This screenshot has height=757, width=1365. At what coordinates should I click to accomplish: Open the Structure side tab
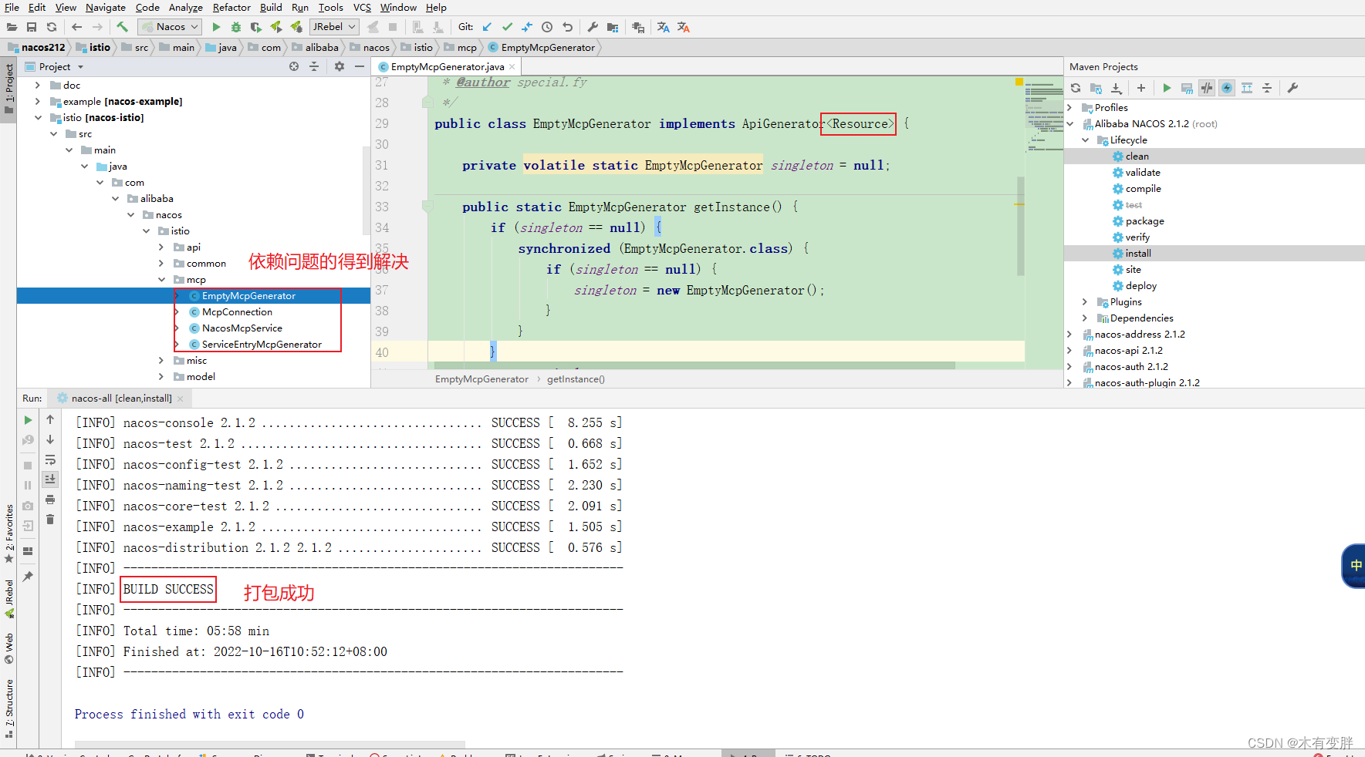coord(9,708)
